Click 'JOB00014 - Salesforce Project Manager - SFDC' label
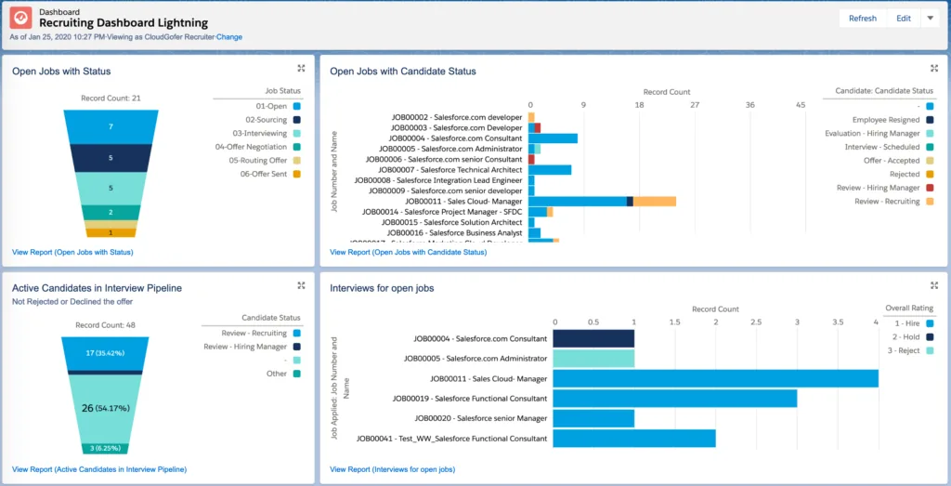 (x=442, y=212)
